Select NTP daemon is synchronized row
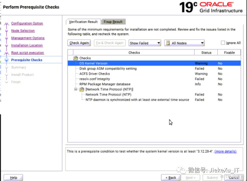This screenshot has width=247, height=181. [x=154, y=100]
